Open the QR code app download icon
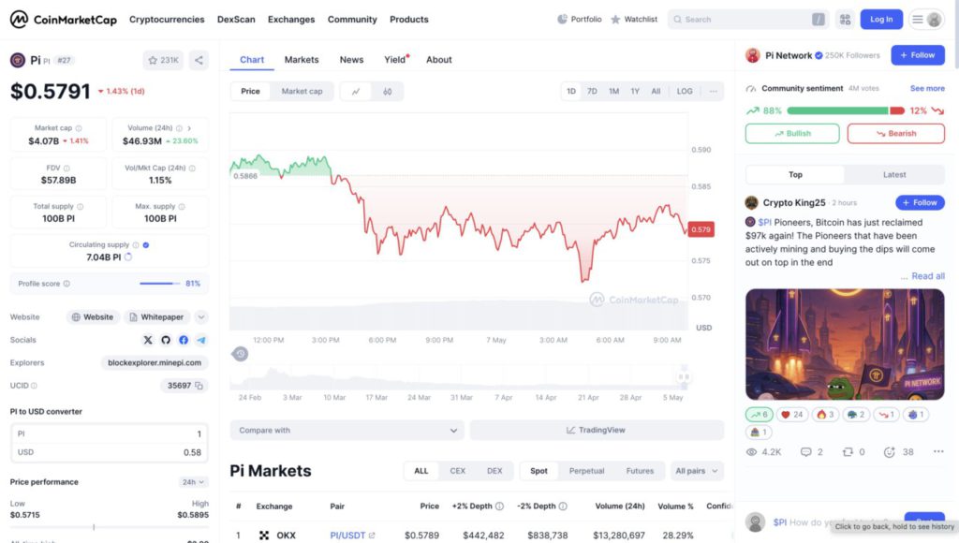The image size is (959, 543). coord(846,19)
